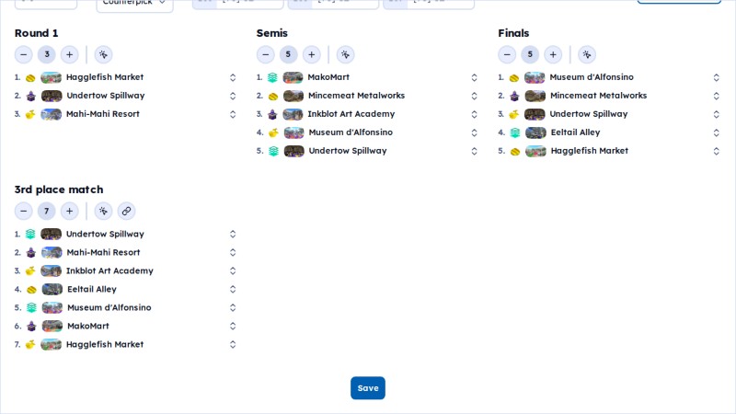Open Finals Mincemeat Metalworks stage selector
The width and height of the screenshot is (736, 414).
717,96
